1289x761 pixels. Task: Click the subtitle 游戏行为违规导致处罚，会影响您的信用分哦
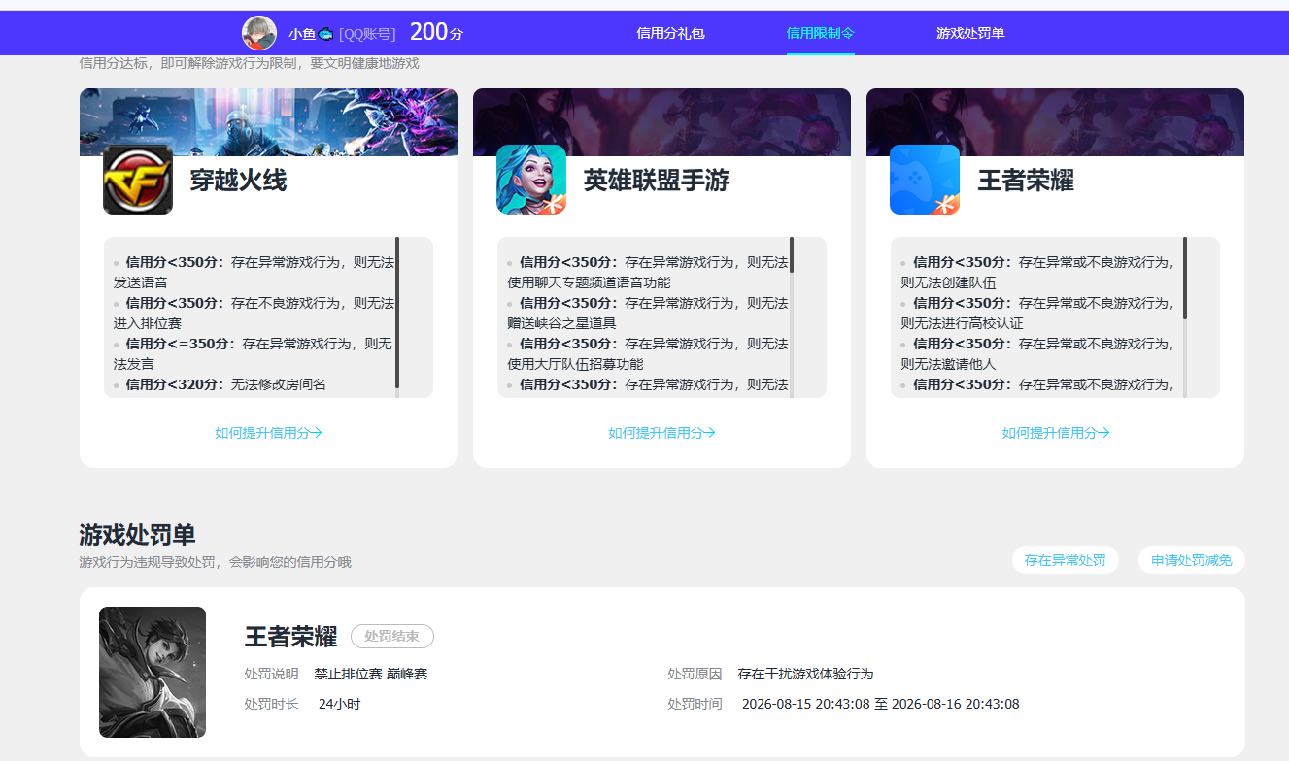(x=215, y=562)
